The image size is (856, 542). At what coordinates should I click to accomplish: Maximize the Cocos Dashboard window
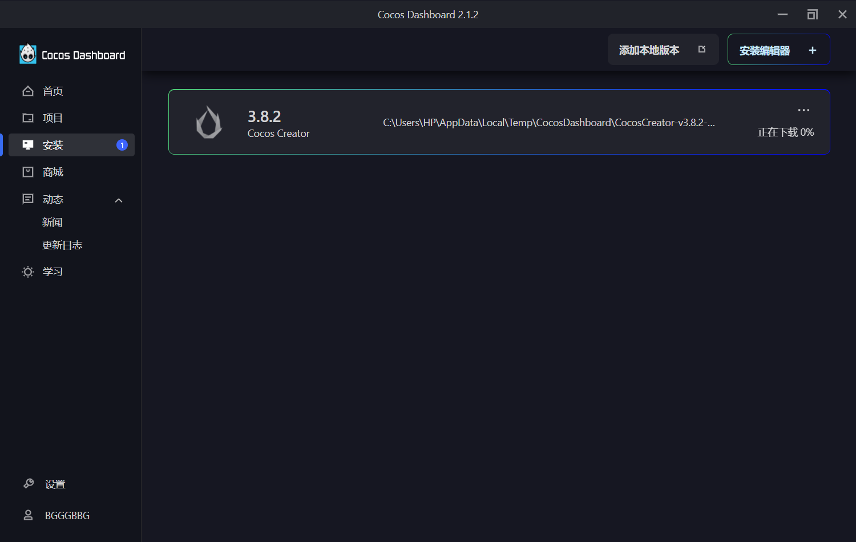[813, 14]
